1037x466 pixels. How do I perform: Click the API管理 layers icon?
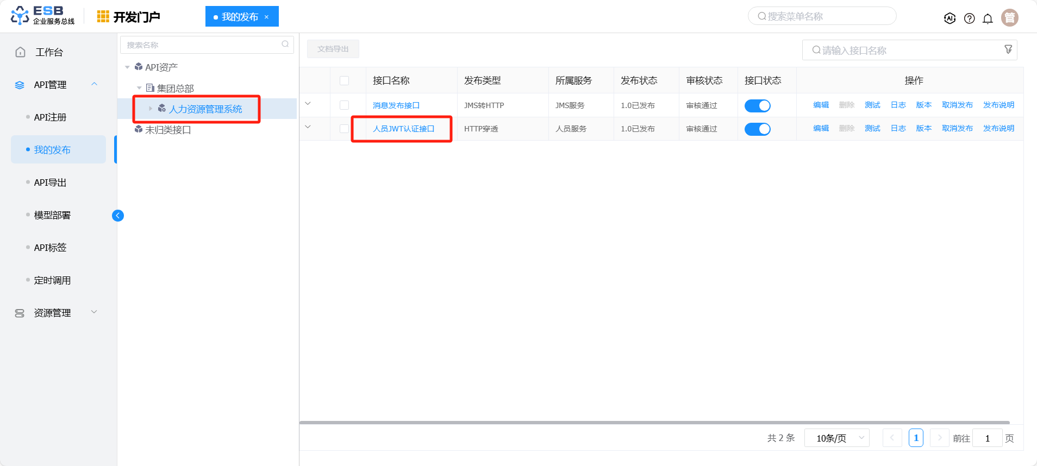tap(20, 85)
